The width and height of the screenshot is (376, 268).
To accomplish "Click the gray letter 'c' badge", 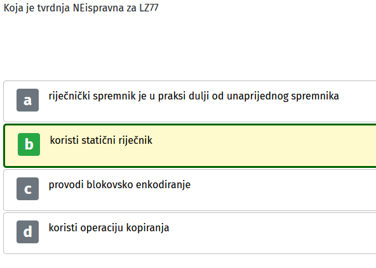I will [x=27, y=189].
